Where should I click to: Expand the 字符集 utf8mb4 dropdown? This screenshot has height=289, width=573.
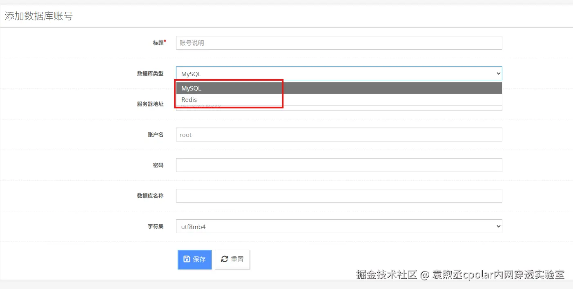tap(339, 226)
